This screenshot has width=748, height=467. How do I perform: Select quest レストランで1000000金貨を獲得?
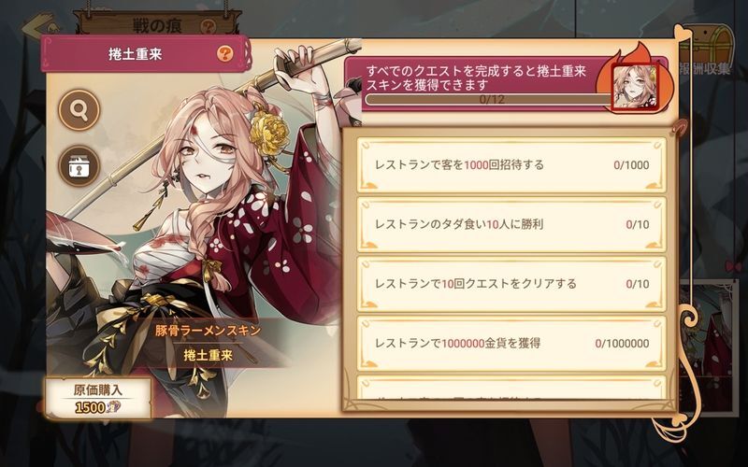[511, 343]
